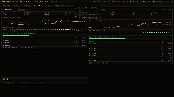Open the F3 financial statements tab
Screen dimensions: 174x97
tap(26, 5)
